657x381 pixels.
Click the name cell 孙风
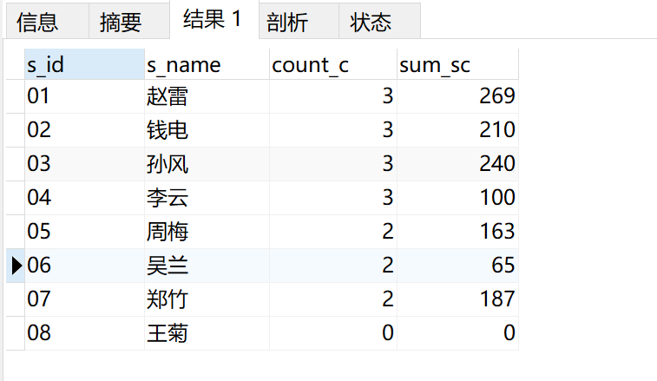(x=206, y=164)
